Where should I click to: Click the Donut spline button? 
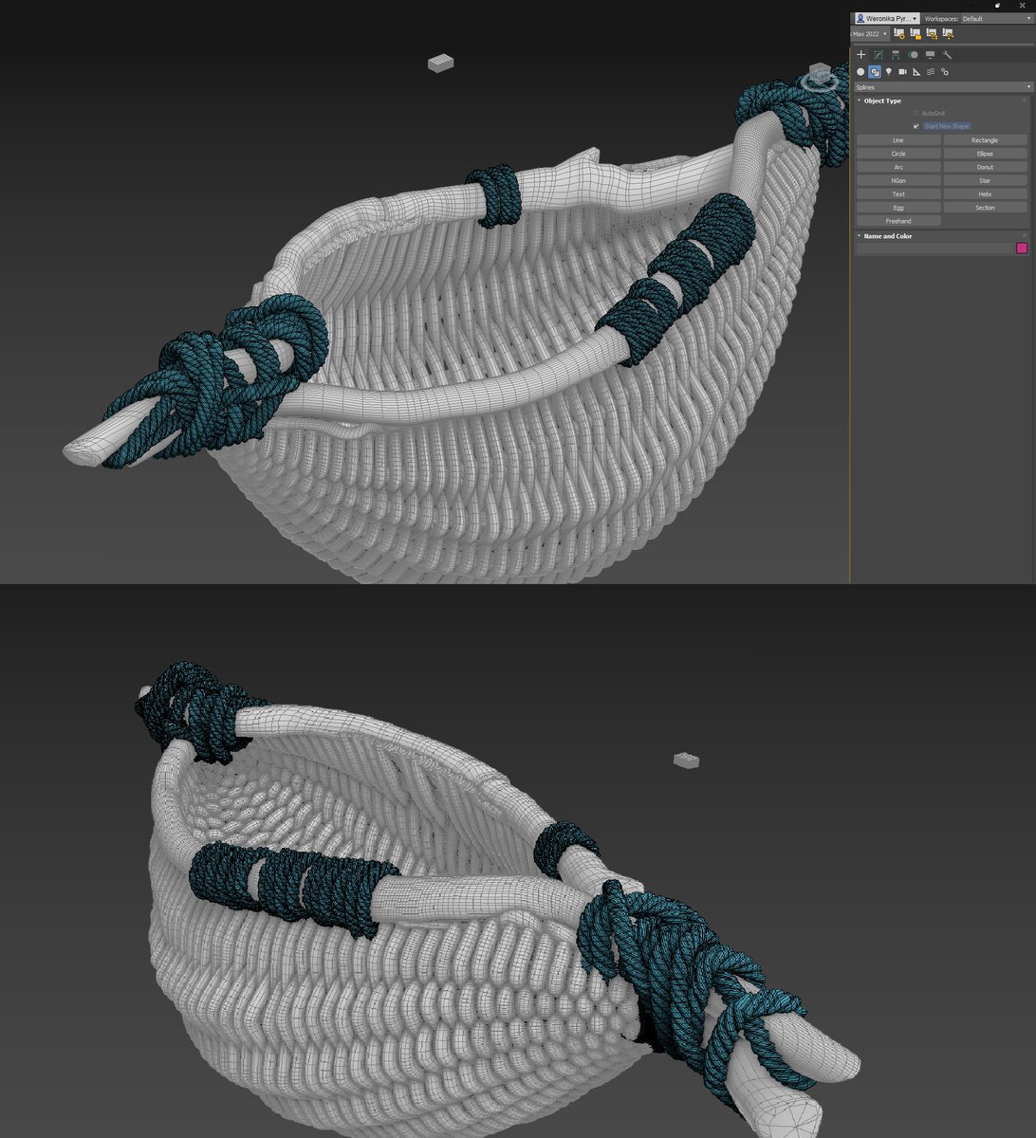(x=985, y=167)
